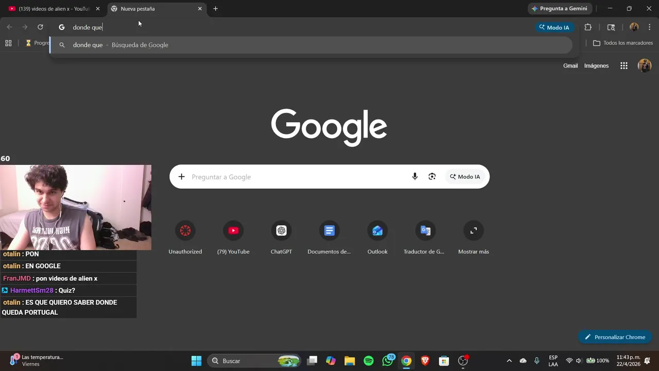
Task: Open Todos los marcadores folder
Action: click(623, 43)
